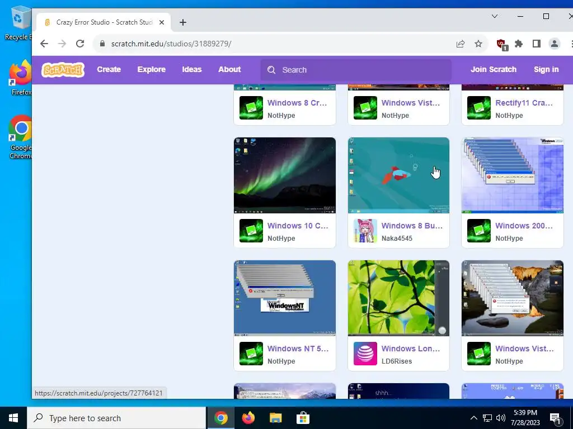Click the Scratch logo in navbar

click(63, 70)
